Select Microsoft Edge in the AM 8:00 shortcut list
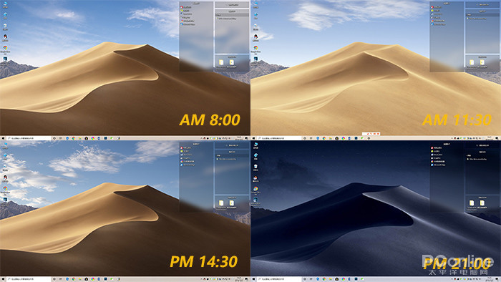Screen dimensions: 501x282 pos(188,24)
